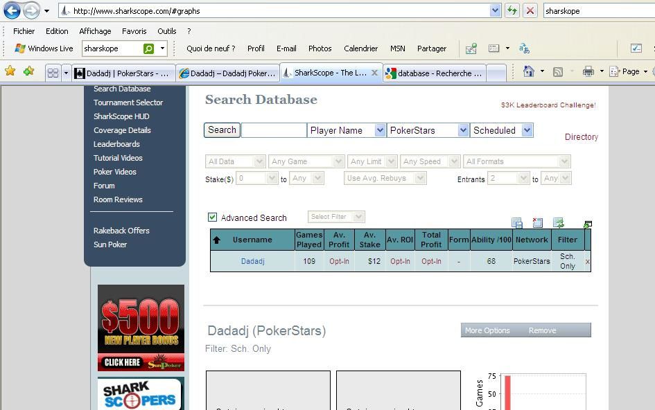
Task: Click the address bar URL field
Action: point(274,11)
